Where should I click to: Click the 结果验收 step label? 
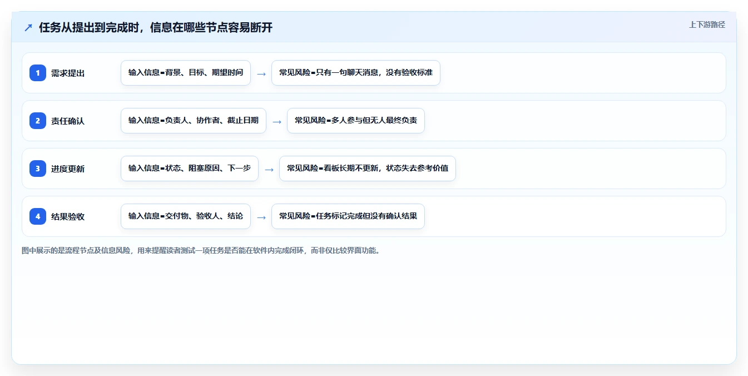[68, 216]
